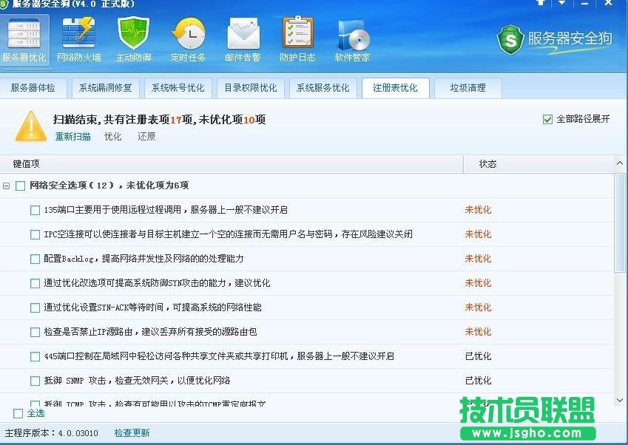Enable the 全部路径展开 checkbox
This screenshot has width=628, height=445.
[x=548, y=118]
